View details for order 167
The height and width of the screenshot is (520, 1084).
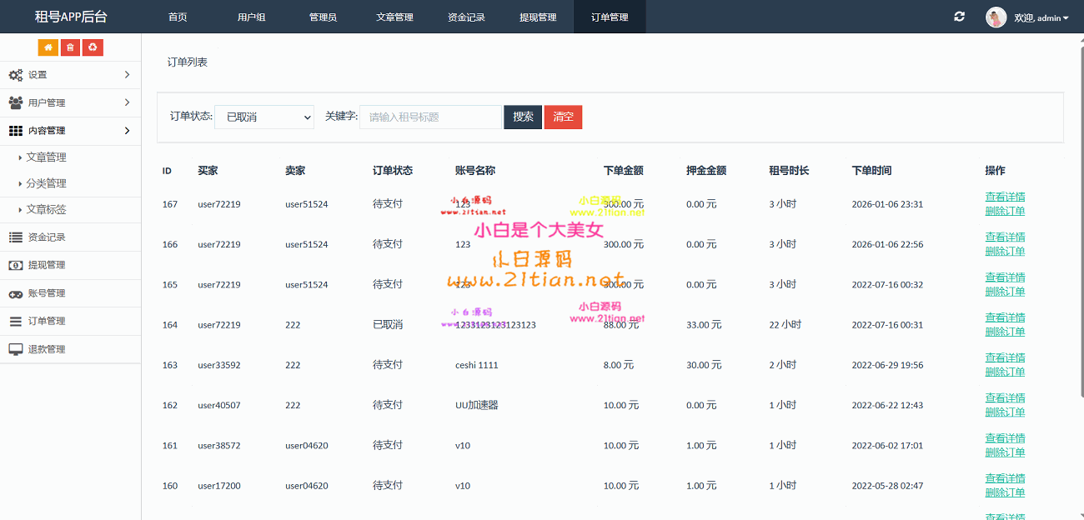[1005, 197]
